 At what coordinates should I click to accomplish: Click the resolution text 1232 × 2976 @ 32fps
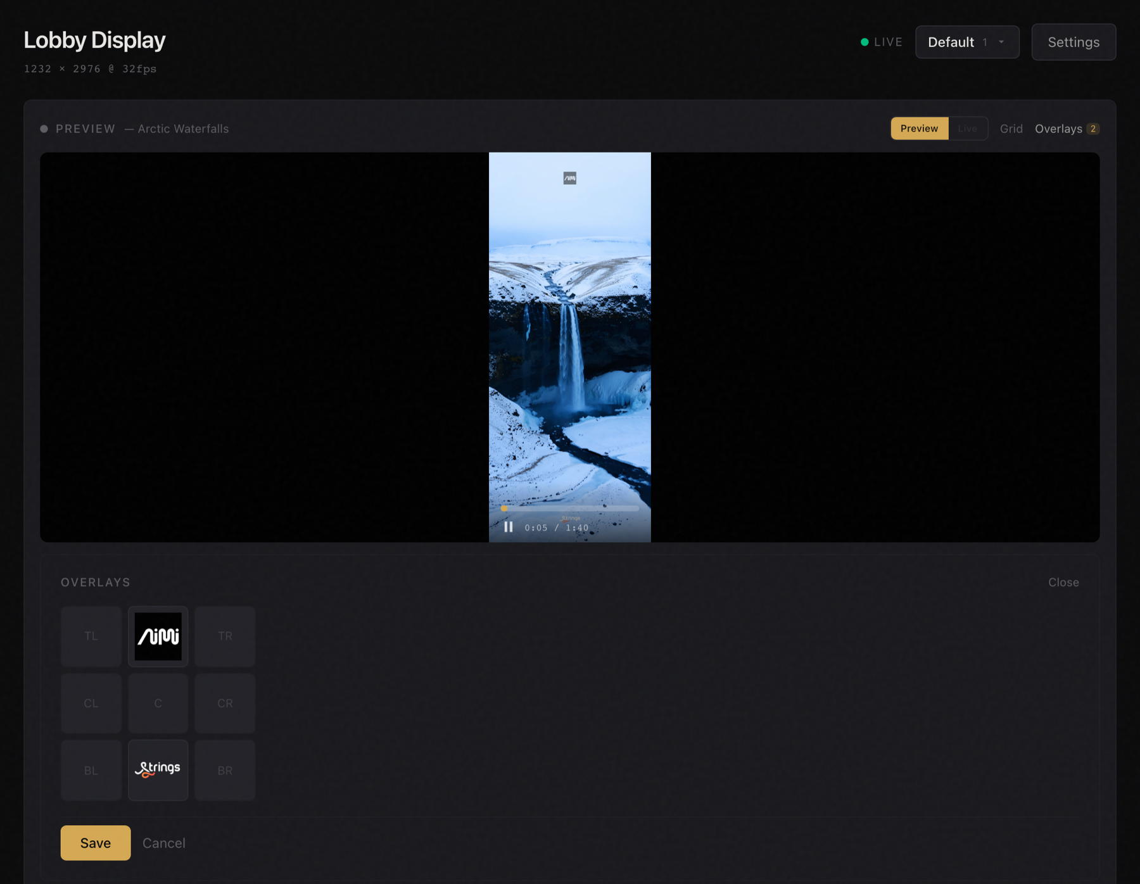90,68
